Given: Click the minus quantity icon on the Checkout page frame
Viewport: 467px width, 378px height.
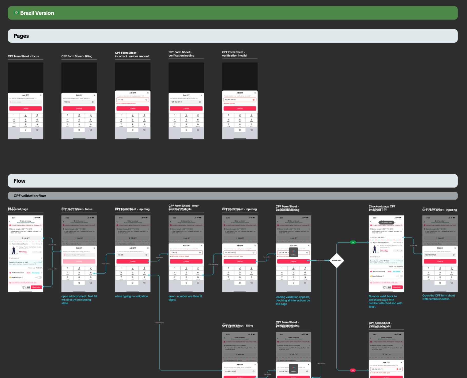Looking at the screenshot, I should 34,252.
